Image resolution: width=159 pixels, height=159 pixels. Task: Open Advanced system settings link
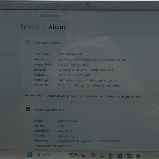pos(124,97)
